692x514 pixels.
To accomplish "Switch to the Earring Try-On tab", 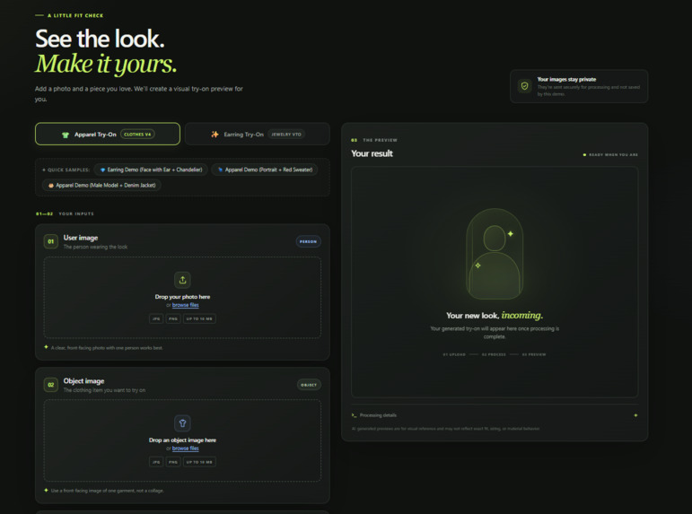I will click(258, 135).
